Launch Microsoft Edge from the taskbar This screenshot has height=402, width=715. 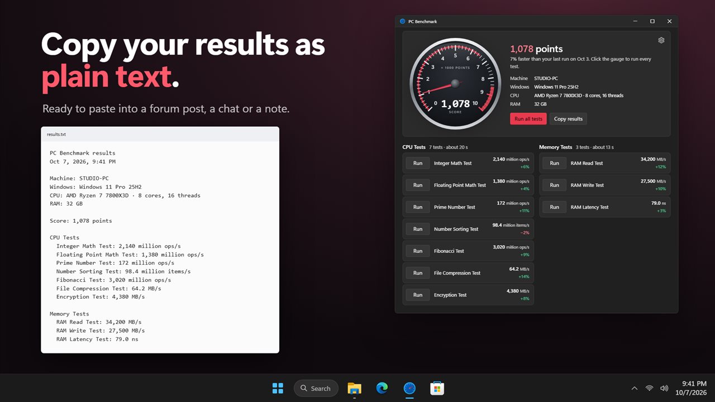(382, 388)
